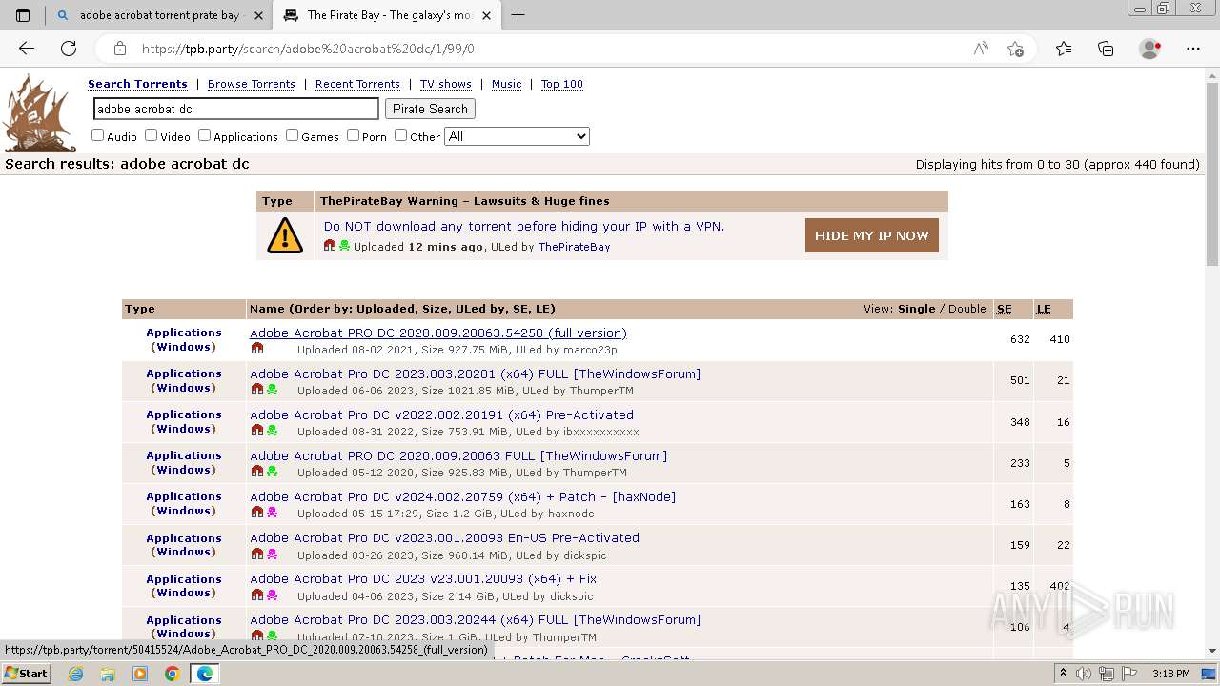The height and width of the screenshot is (686, 1220).
Task: Open a new browser tab
Action: click(x=518, y=15)
